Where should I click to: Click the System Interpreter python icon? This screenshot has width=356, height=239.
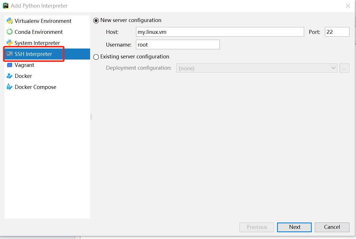(x=10, y=43)
